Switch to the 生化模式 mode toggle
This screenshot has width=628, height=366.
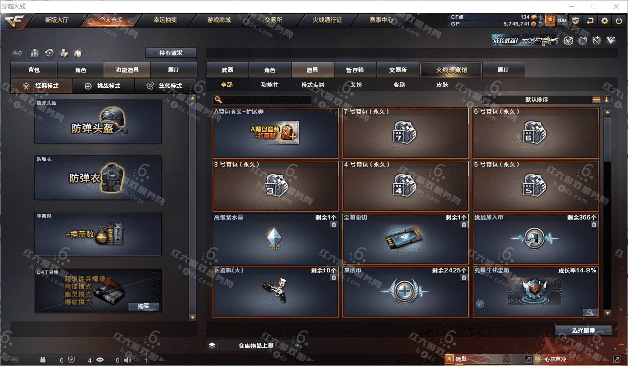[x=165, y=86]
